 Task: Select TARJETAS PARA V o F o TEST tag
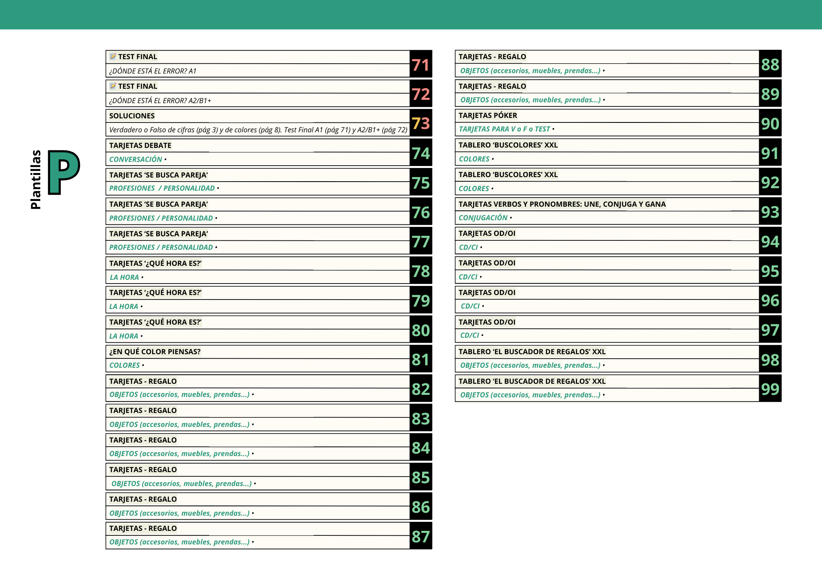(x=504, y=129)
